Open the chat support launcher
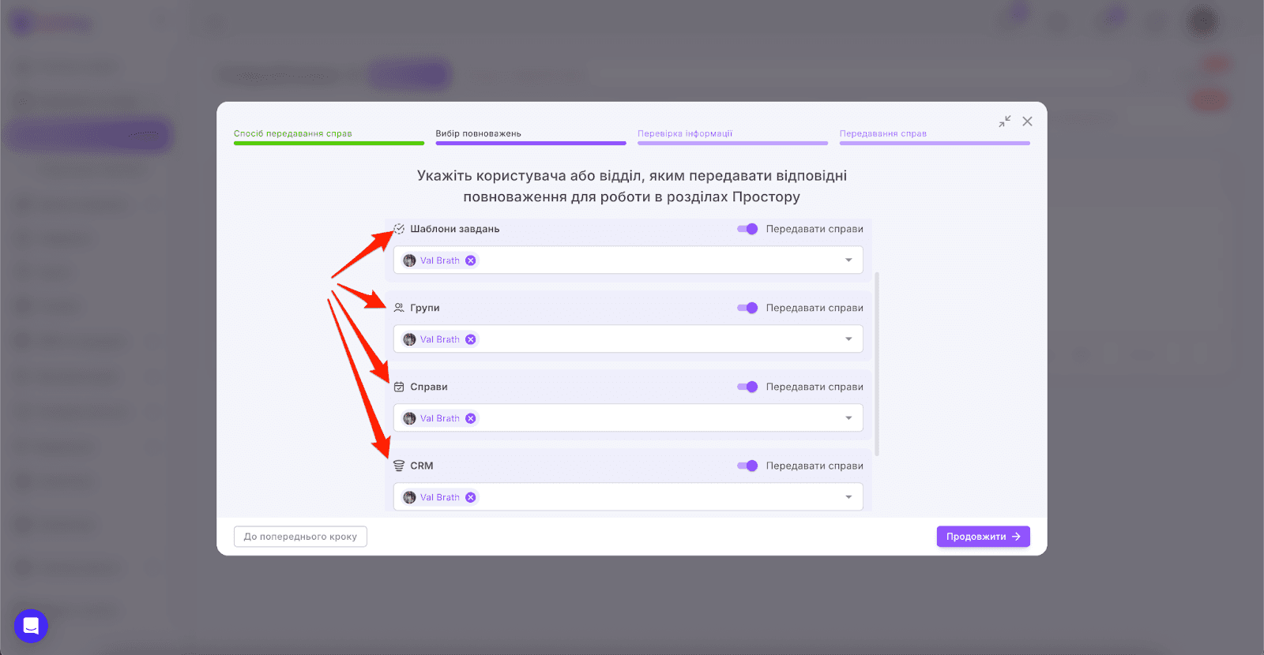This screenshot has width=1264, height=655. click(x=31, y=626)
